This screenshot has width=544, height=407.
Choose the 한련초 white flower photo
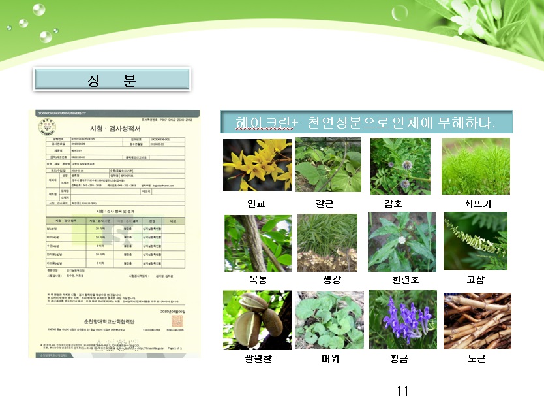point(401,242)
